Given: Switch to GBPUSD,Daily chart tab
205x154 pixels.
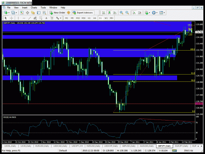Looking at the screenshot, I should click(x=129, y=146).
